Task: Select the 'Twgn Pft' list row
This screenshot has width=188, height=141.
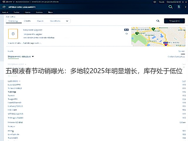Action: tap(97, 99)
